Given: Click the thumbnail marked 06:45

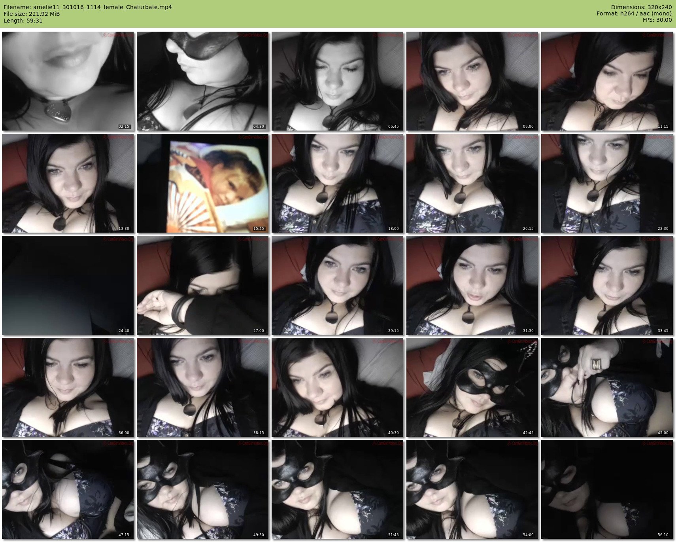Looking at the screenshot, I should 337,81.
